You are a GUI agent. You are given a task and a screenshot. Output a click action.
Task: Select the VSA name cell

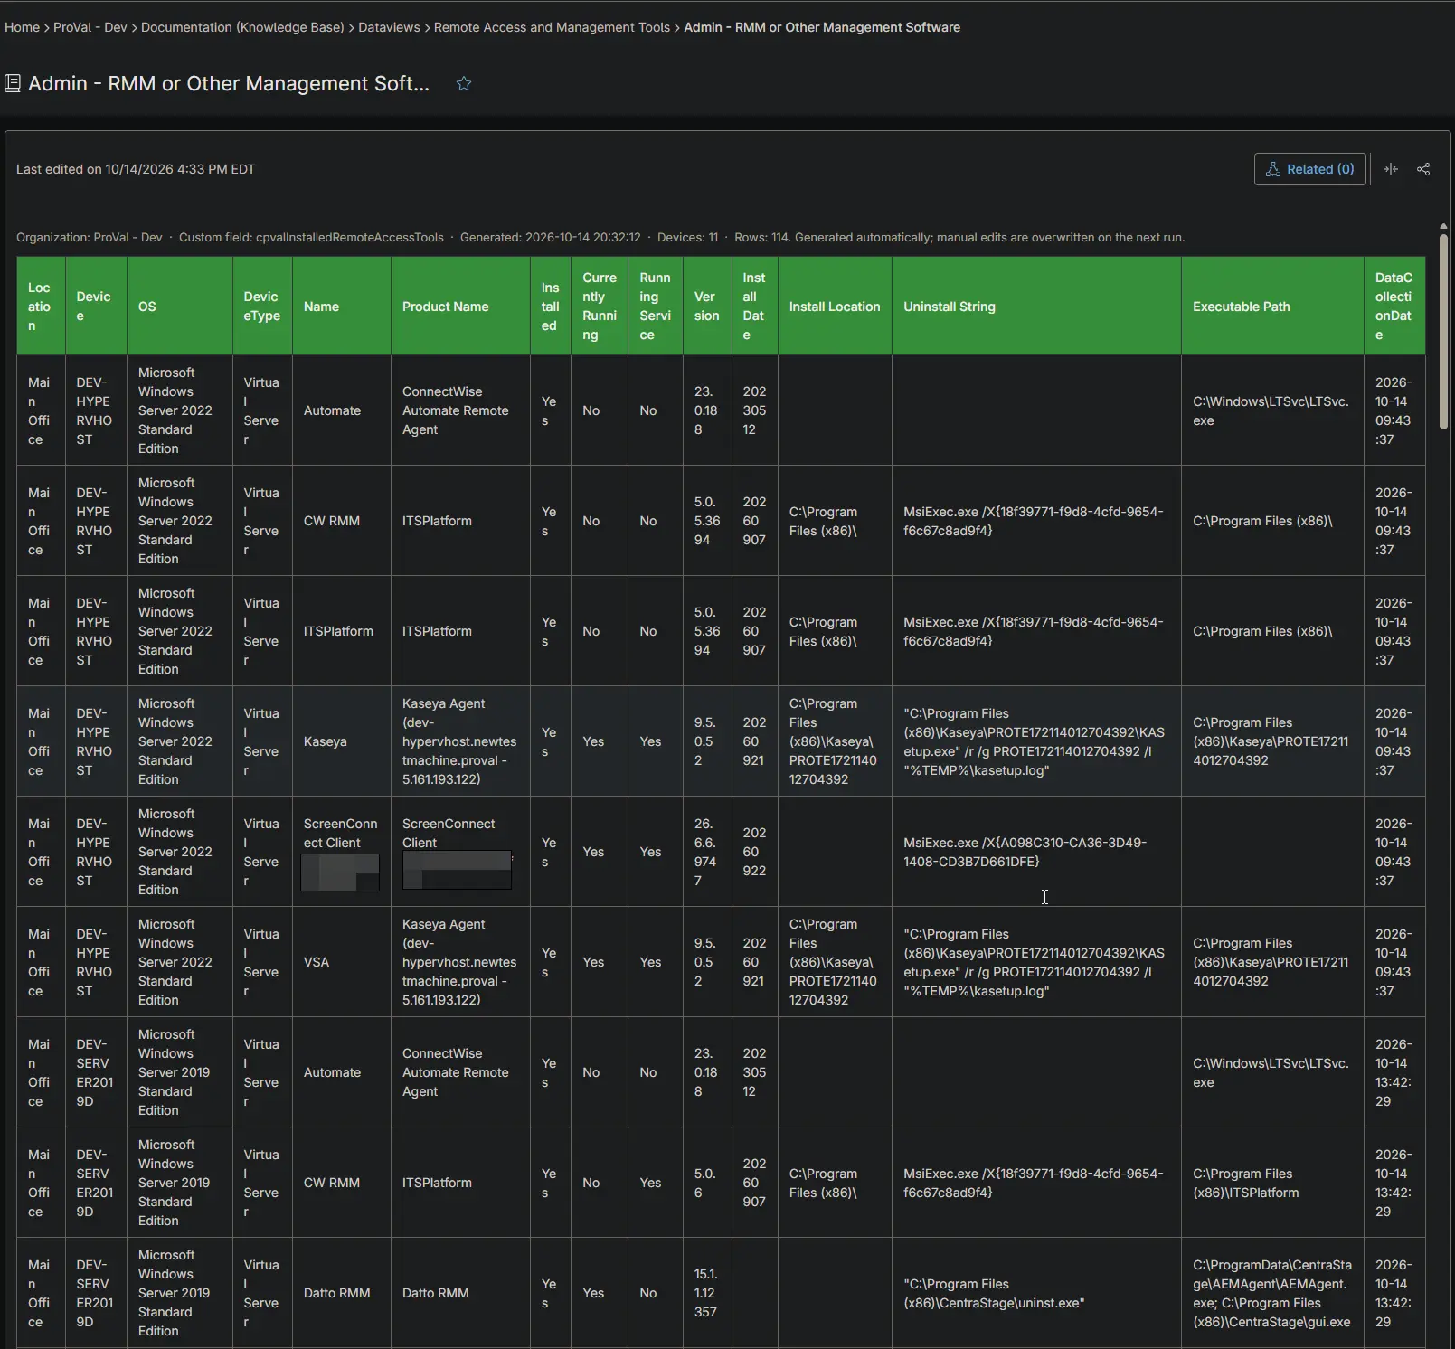click(342, 962)
